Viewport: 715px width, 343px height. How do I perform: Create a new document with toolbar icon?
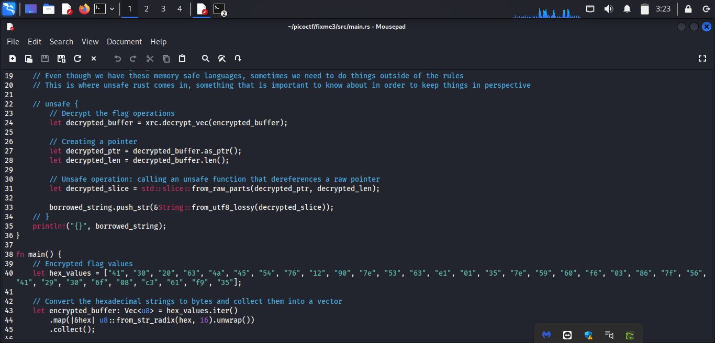13,58
